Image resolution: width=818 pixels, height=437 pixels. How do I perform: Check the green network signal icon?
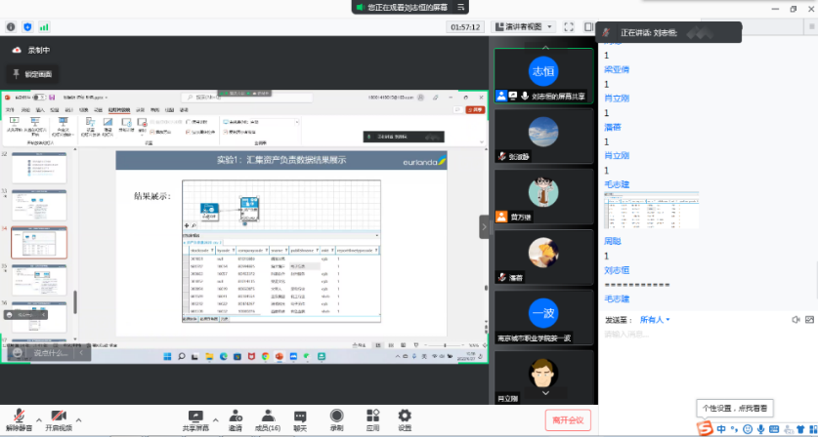[x=44, y=26]
